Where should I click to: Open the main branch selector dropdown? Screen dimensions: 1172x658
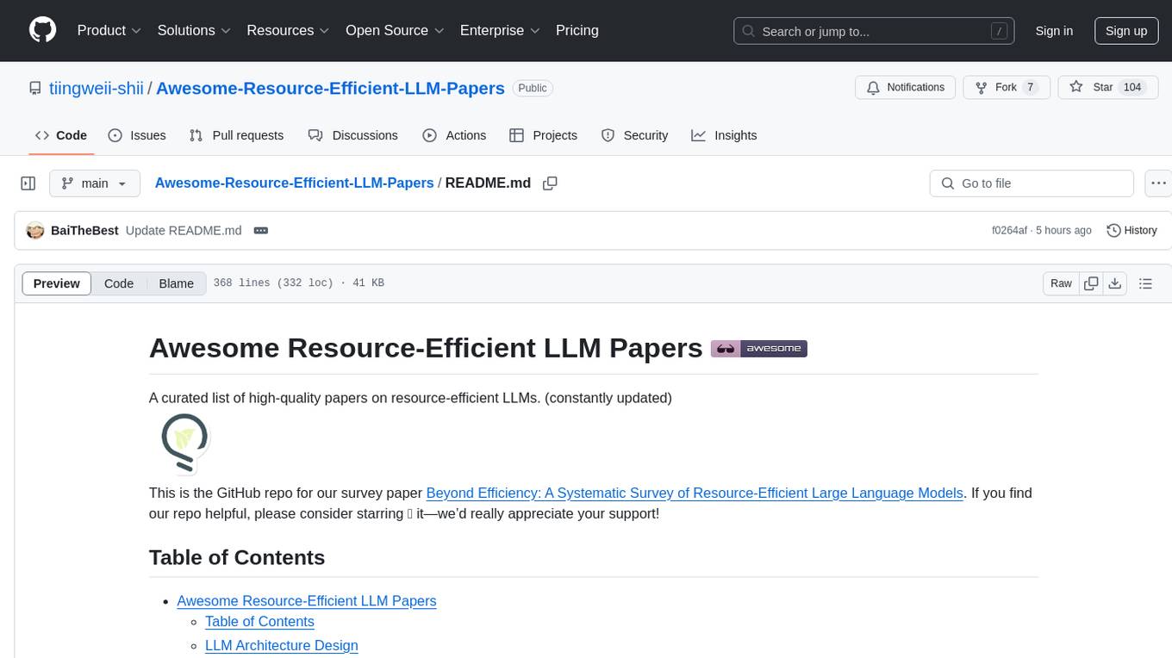[95, 183]
